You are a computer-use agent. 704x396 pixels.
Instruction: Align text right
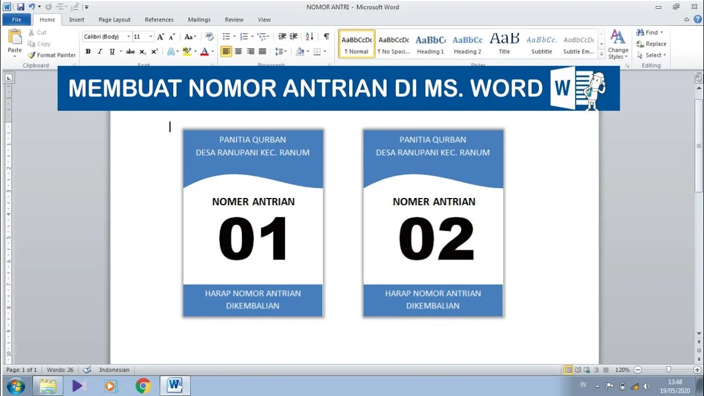click(x=250, y=52)
